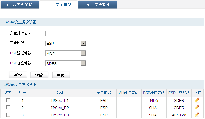Focus the 安全提议名称 text field
The height and width of the screenshot is (119, 205).
[x=66, y=33]
